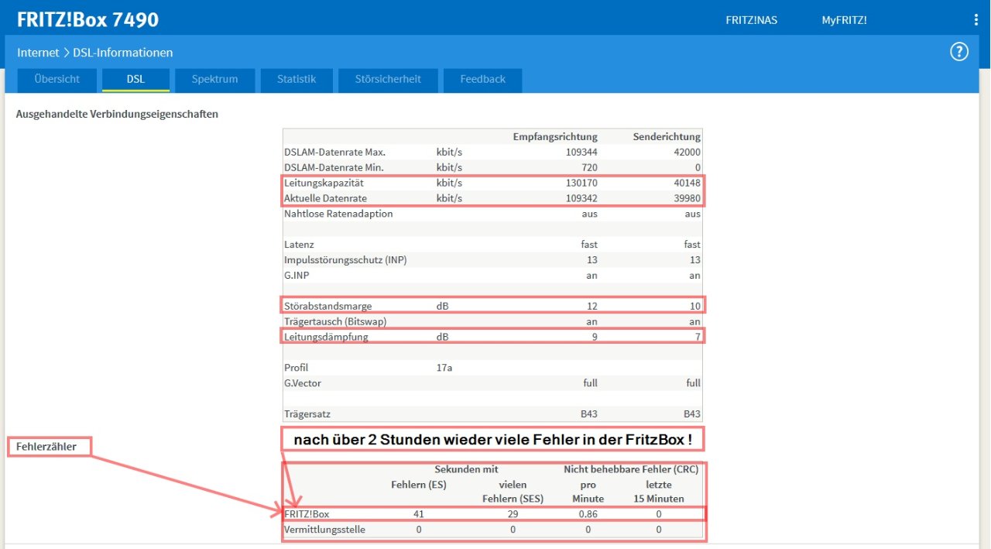Image resolution: width=991 pixels, height=549 pixels.
Task: Click the Impulsstörungsschutz (INP) label
Action: click(345, 259)
